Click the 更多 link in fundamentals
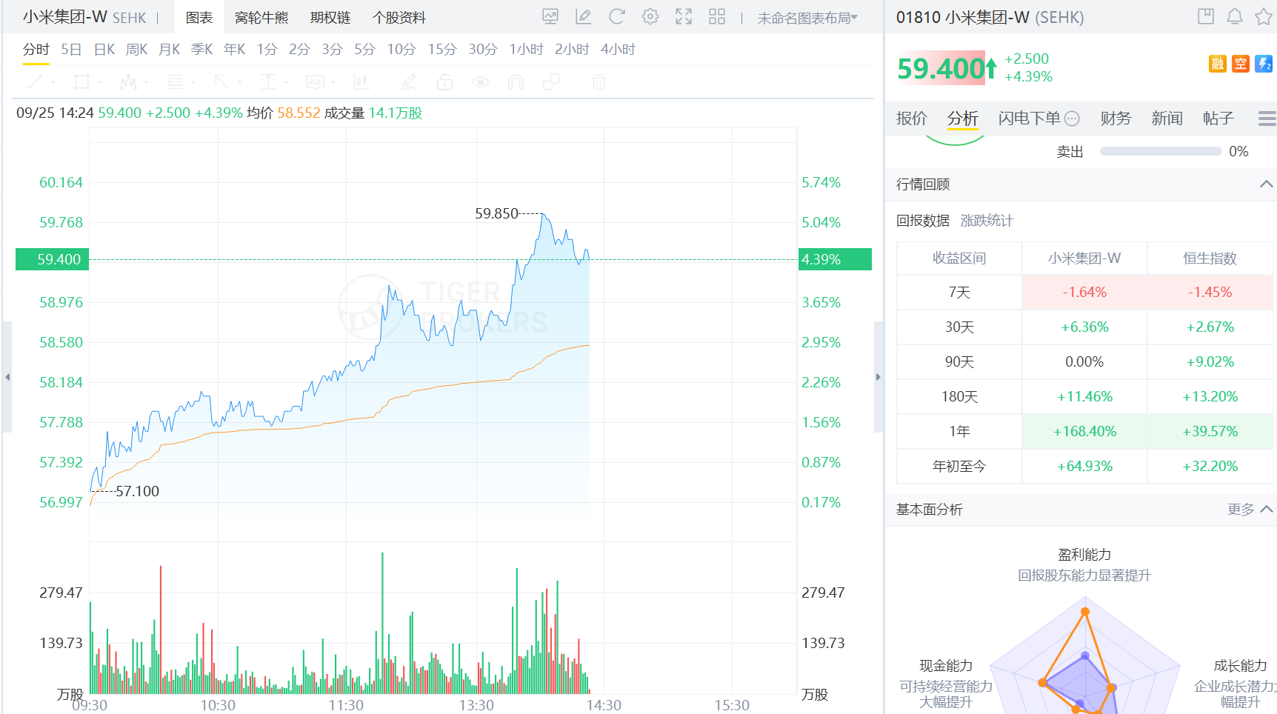This screenshot has height=714, width=1277. (1240, 509)
